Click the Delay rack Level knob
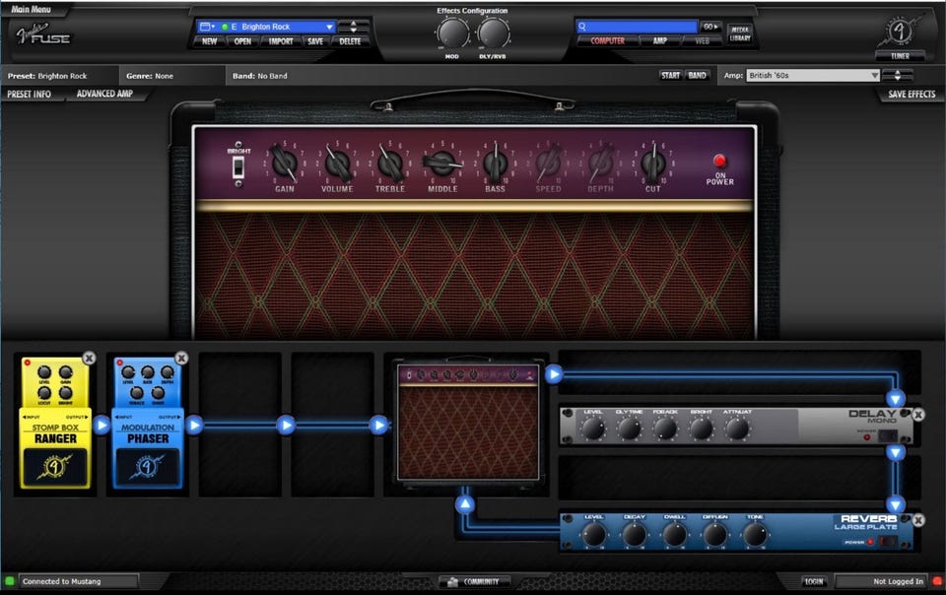 (x=592, y=429)
